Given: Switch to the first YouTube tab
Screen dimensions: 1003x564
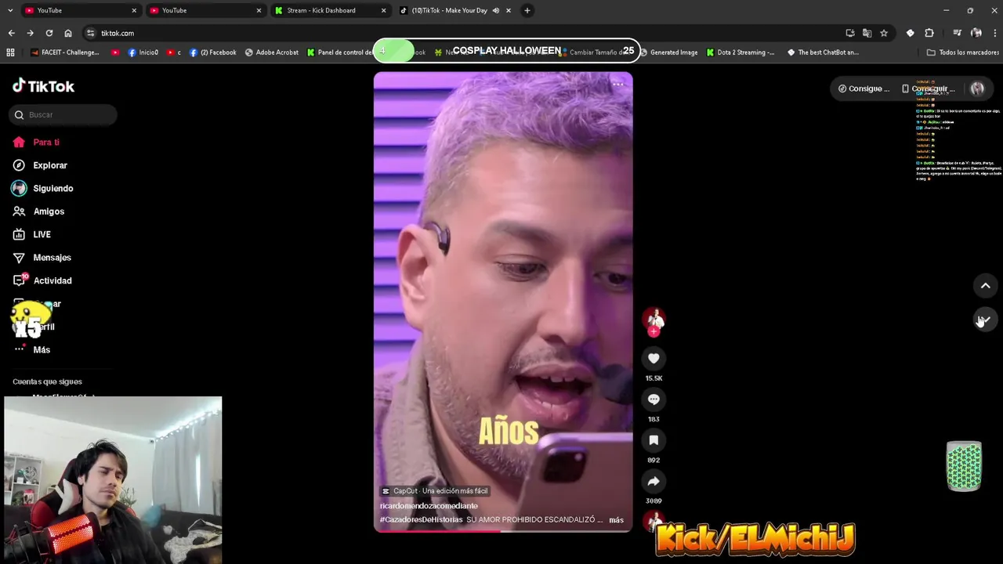Looking at the screenshot, I should click(x=81, y=10).
